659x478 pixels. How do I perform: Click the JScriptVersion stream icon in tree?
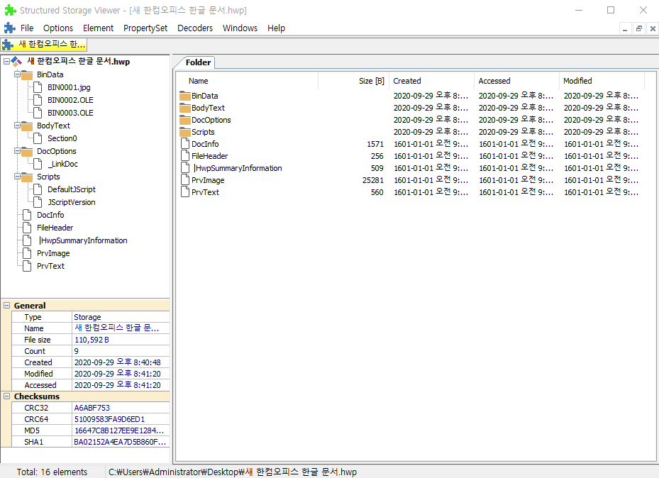pyautogui.click(x=38, y=202)
